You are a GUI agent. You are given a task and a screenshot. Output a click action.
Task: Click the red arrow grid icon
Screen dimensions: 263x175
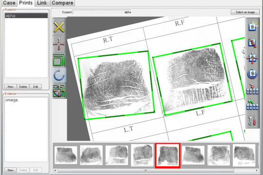[x=253, y=89]
